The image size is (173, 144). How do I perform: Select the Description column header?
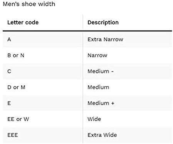click(103, 23)
